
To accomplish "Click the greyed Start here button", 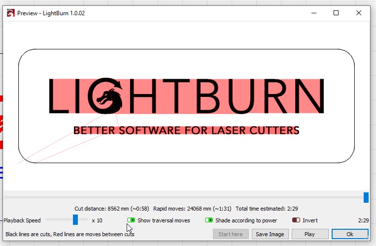I will 231,234.
